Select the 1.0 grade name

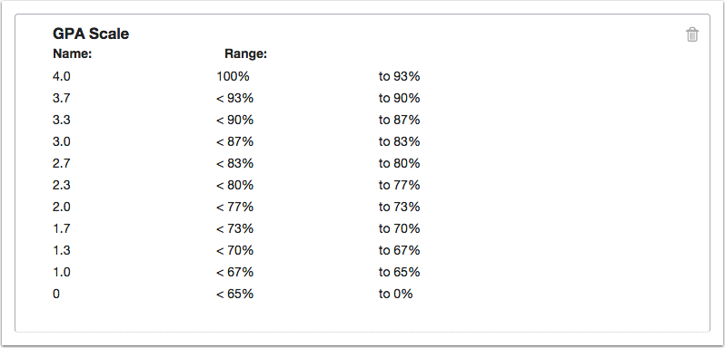click(x=62, y=273)
